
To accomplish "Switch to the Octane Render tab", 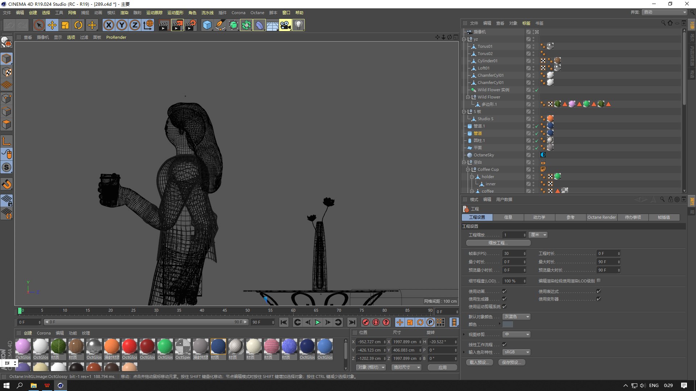I will click(x=601, y=217).
